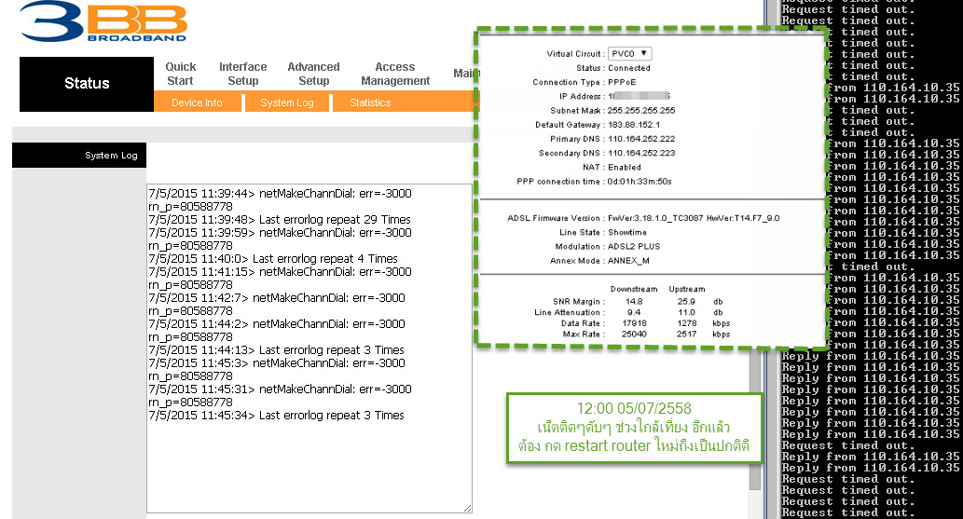Image resolution: width=963 pixels, height=519 pixels.
Task: Select the ANNEX_M annex mode value
Action: click(628, 260)
